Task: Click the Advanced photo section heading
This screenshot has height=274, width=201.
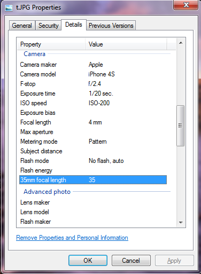Action: pos(47,192)
